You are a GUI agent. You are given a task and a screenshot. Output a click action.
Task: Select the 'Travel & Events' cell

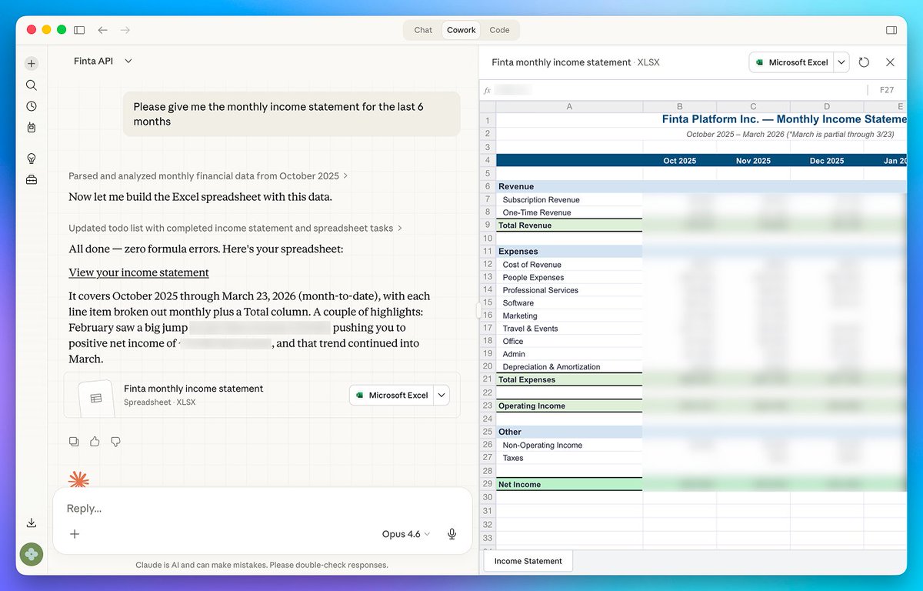[x=569, y=329]
